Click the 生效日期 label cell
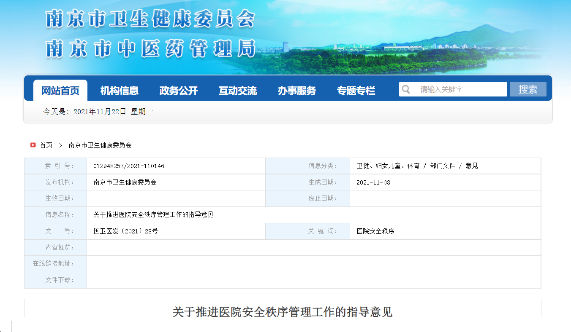This screenshot has height=332, width=571. [x=56, y=198]
